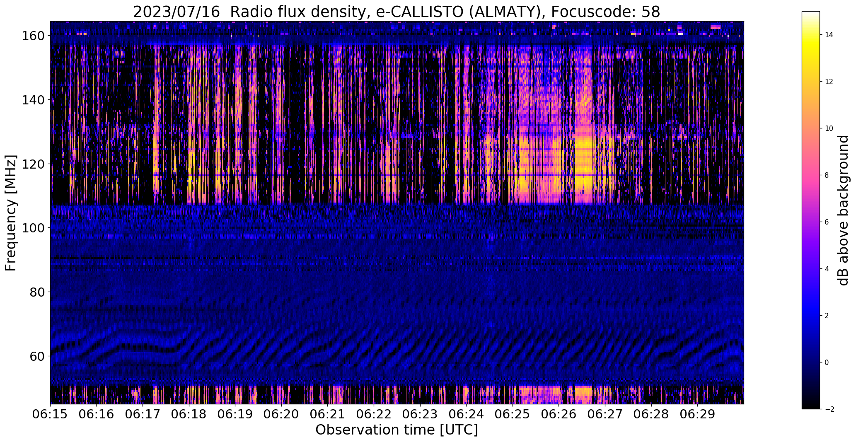Click the 60 frequency tick label
856x442 pixels.
pos(37,356)
